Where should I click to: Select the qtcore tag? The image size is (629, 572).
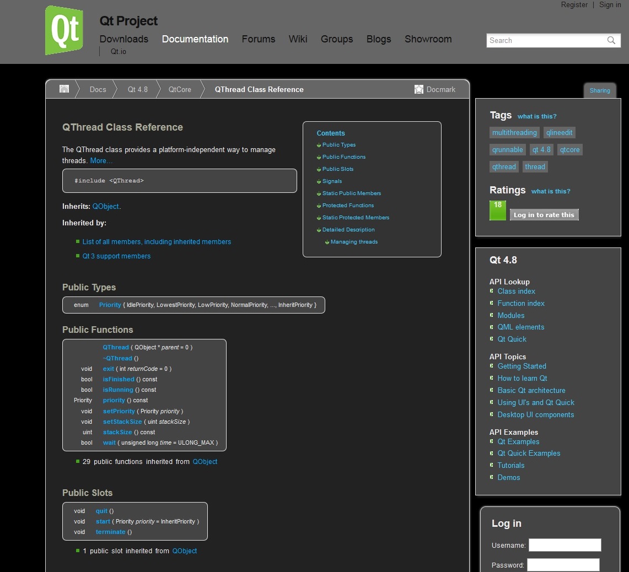569,150
